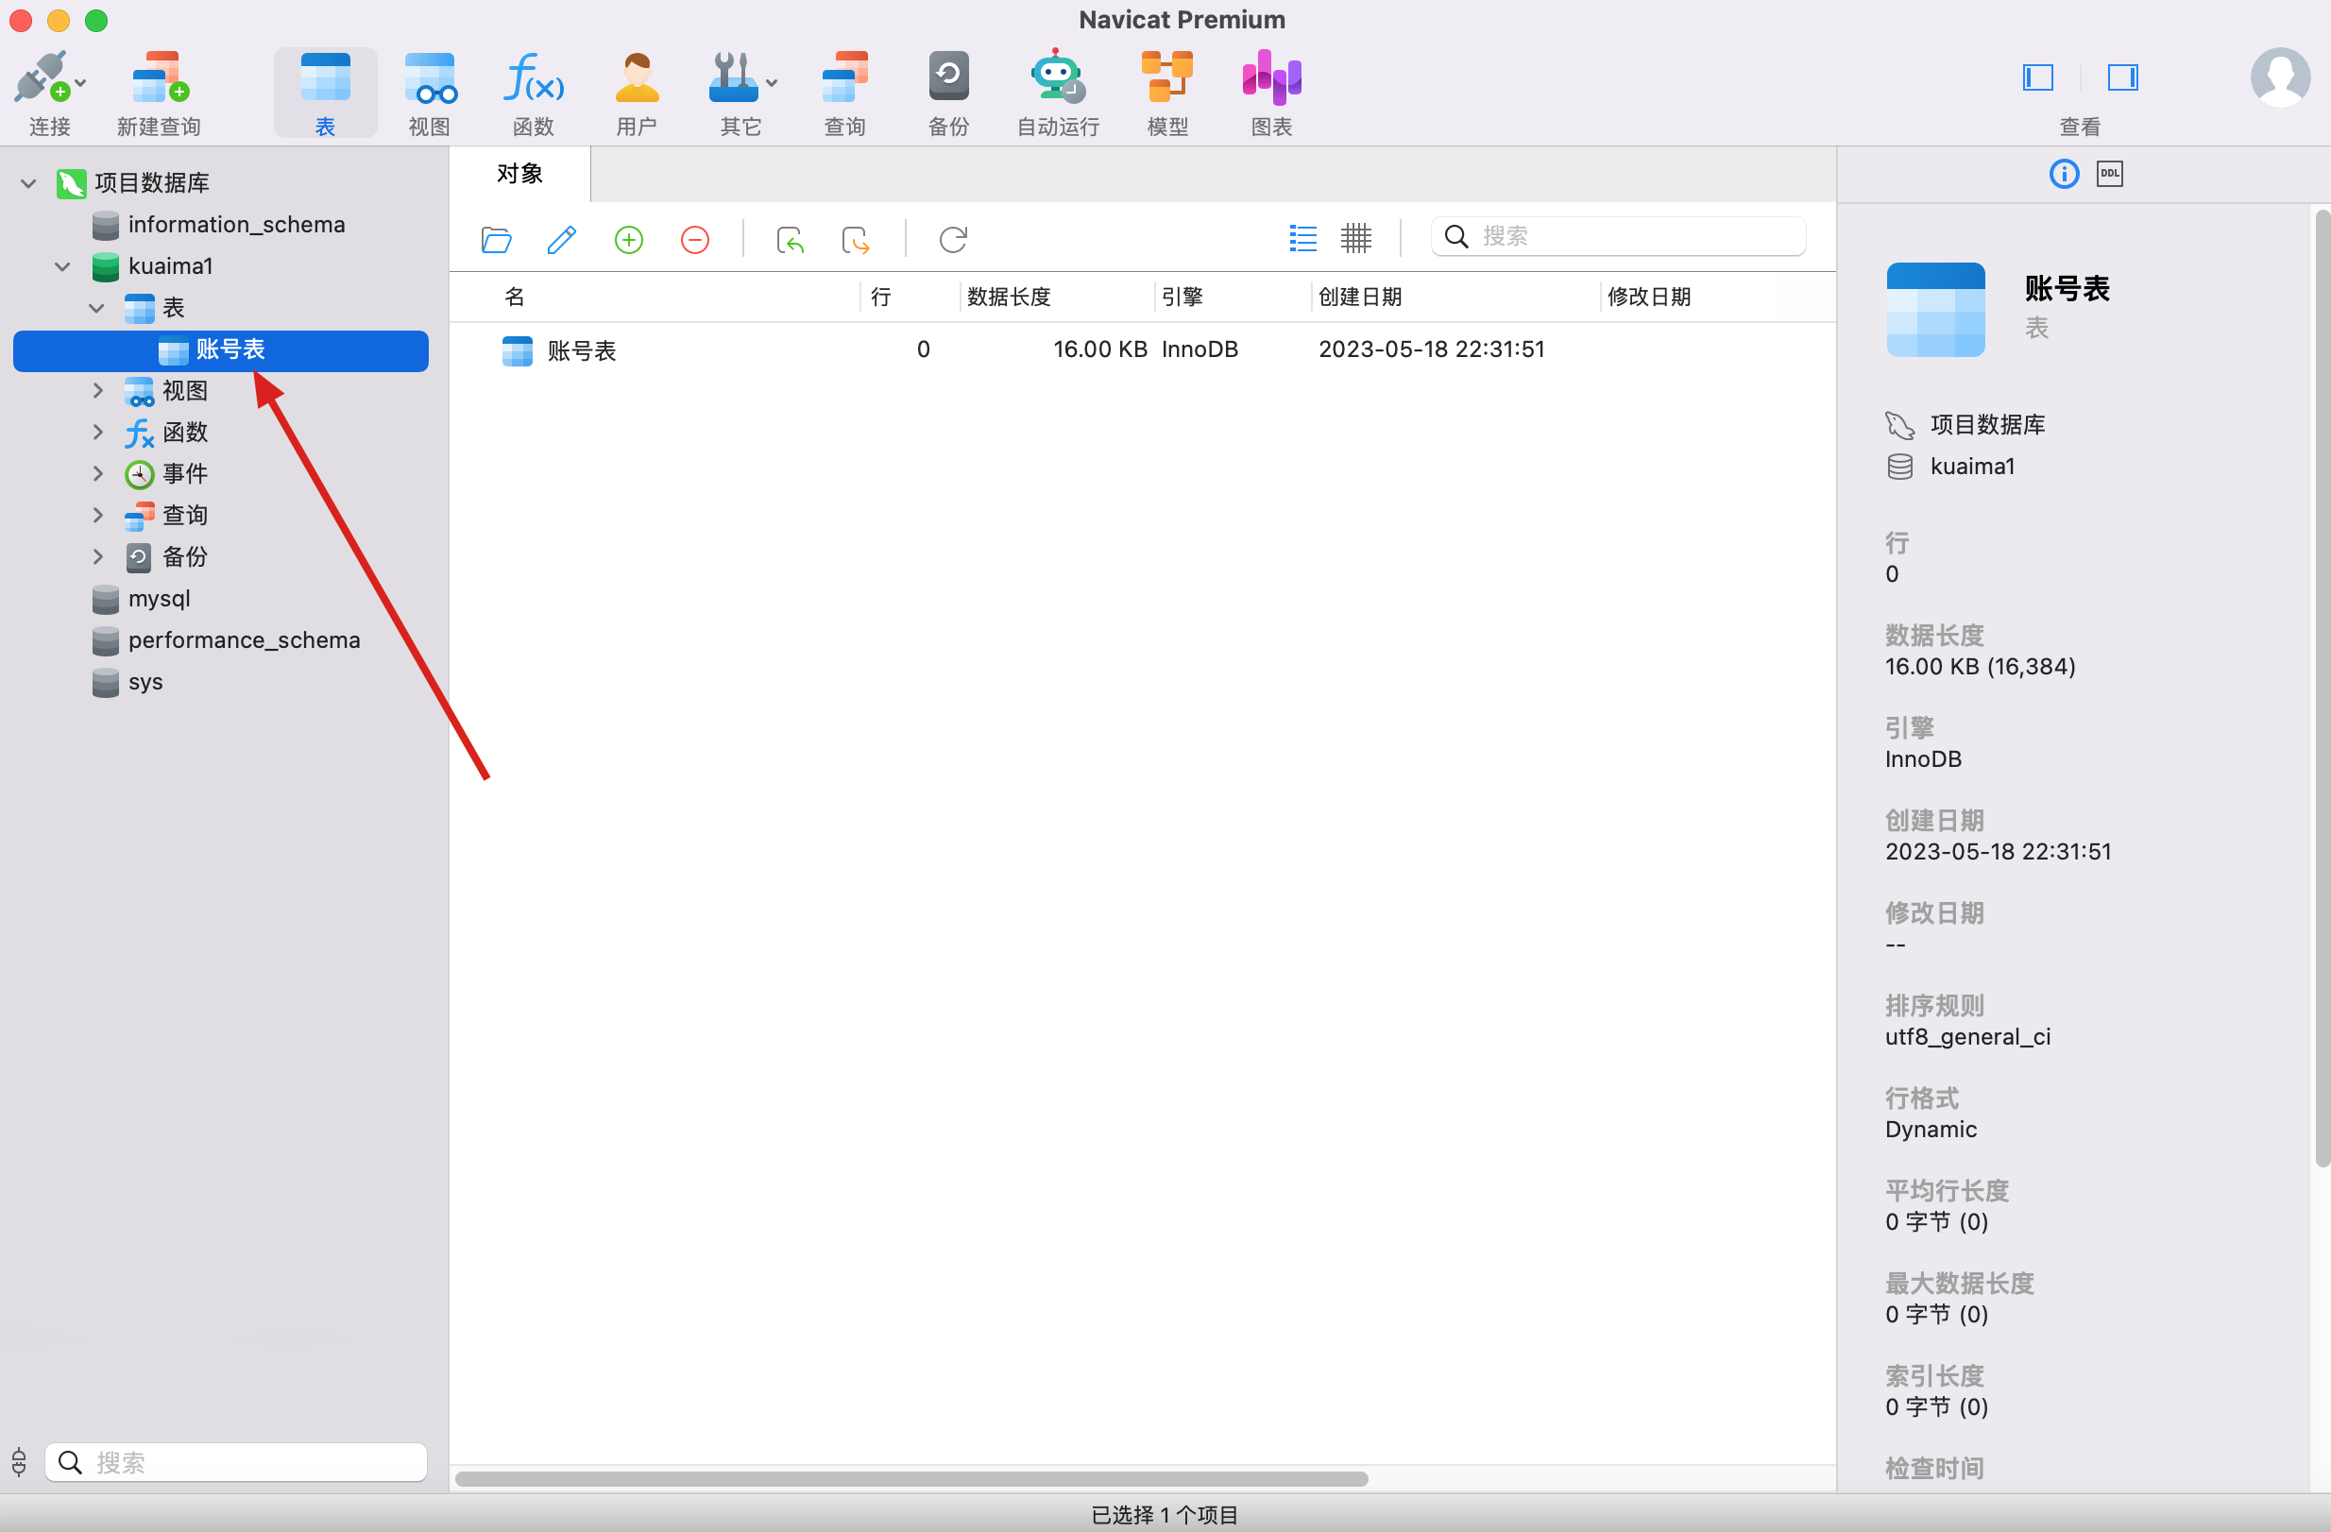2331x1532 pixels.
Task: Click the object search field
Action: point(1618,237)
